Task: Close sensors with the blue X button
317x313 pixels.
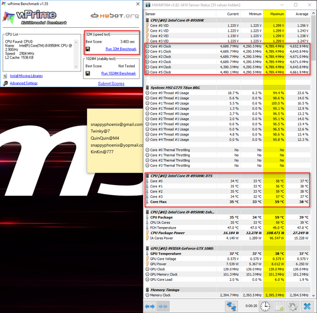Action: 307,307
